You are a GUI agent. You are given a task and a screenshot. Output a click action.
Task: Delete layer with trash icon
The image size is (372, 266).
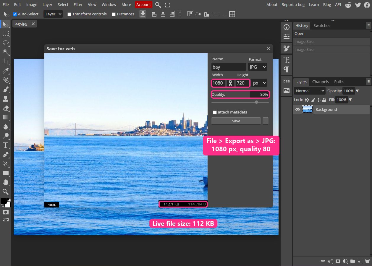(367, 261)
